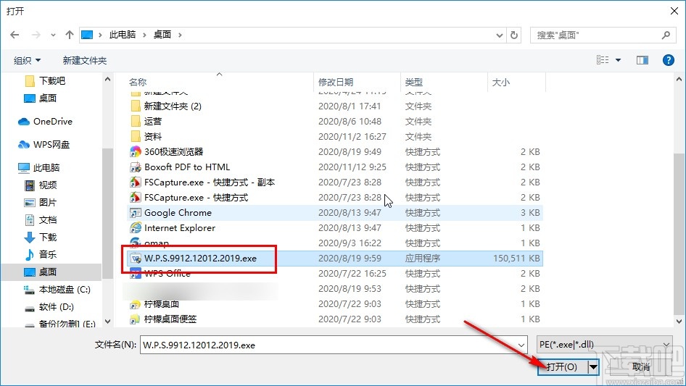Click the 150,511 KB size cell
Image resolution: width=686 pixels, height=386 pixels.
click(x=516, y=259)
